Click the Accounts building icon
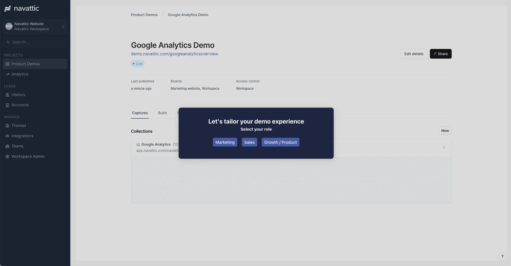Viewport: 511px width, 266px height. tap(7, 105)
